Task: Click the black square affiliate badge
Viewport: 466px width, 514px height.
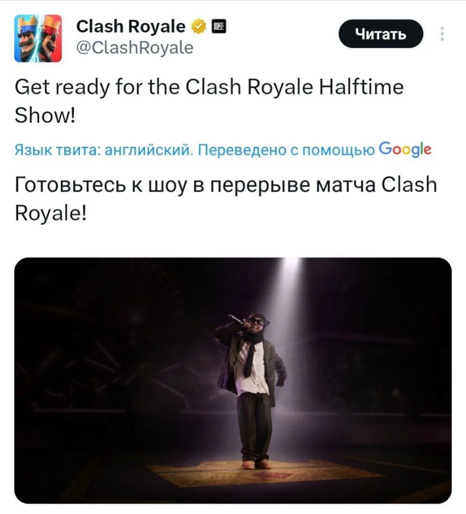Action: (x=219, y=26)
